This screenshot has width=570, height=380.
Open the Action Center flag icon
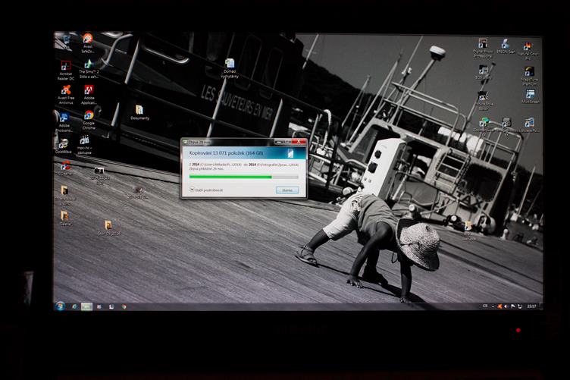pyautogui.click(x=512, y=306)
